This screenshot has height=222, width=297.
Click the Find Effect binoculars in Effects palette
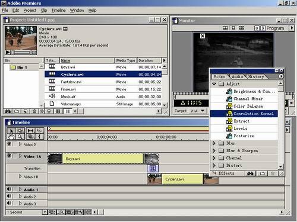pyautogui.click(x=250, y=173)
